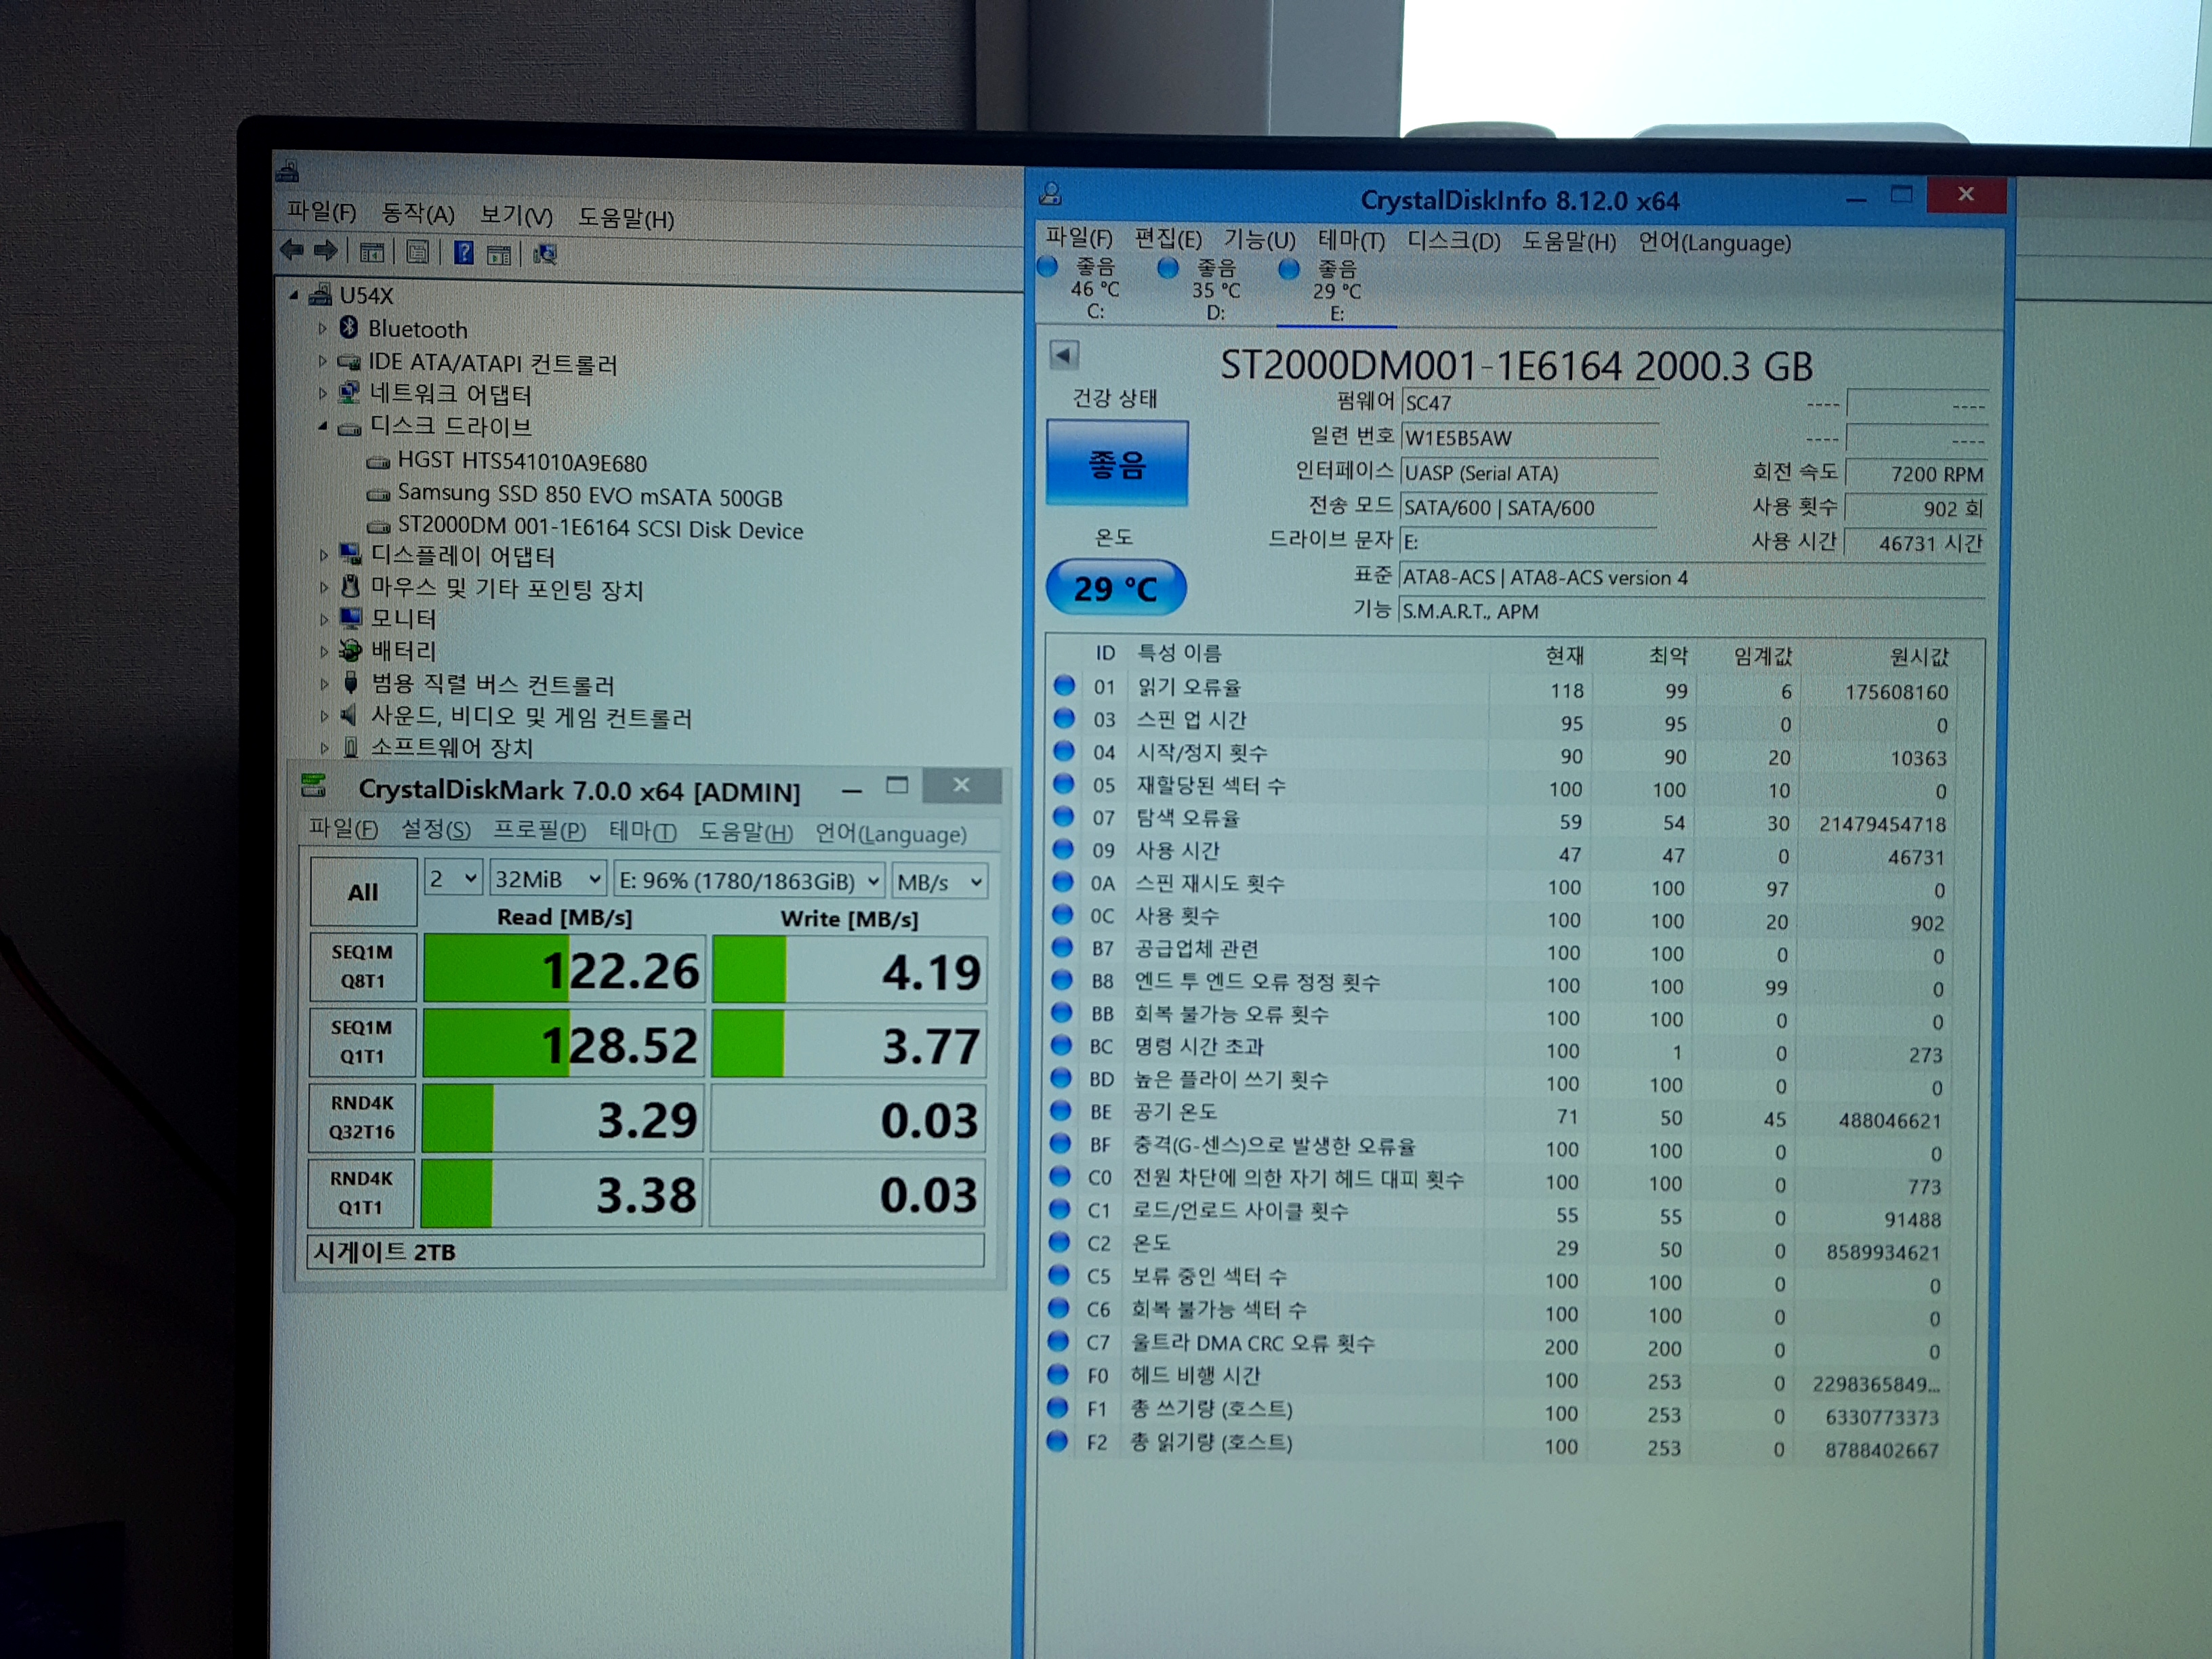Click the status dot for 09 사용 시간
2212x1659 pixels.
(1063, 849)
